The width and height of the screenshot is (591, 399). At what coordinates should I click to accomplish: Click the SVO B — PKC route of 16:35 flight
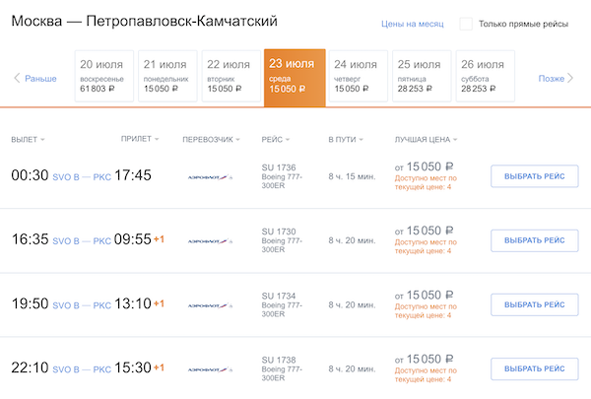point(81,240)
